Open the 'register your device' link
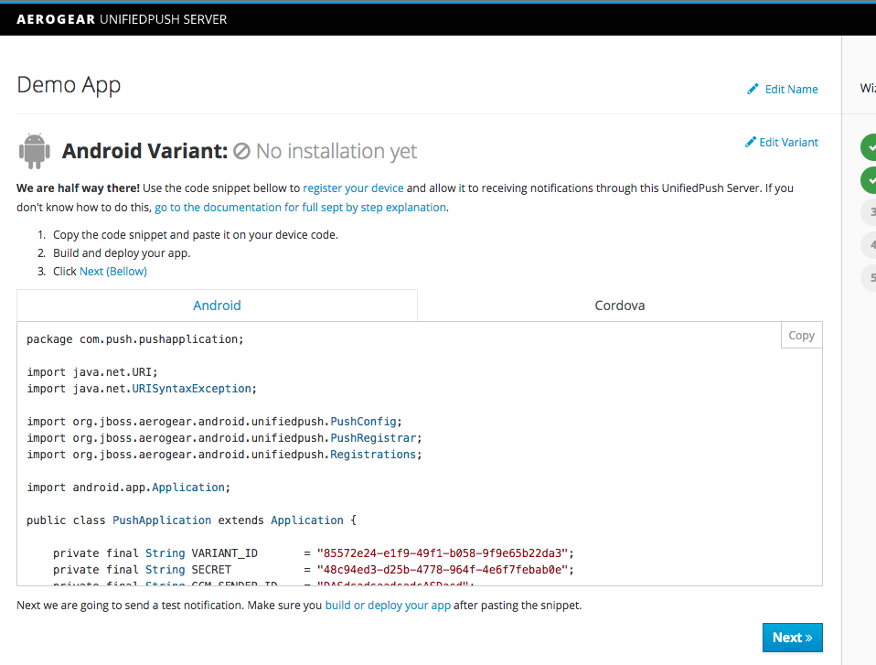876x665 pixels. [x=353, y=188]
